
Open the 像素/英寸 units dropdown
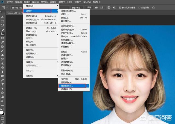click(x=77, y=8)
